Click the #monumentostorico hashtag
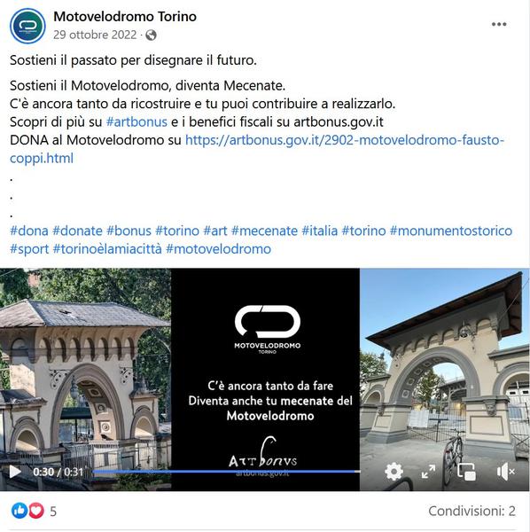The image size is (530, 532). 451,231
